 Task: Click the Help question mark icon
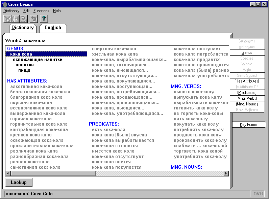coord(44,19)
